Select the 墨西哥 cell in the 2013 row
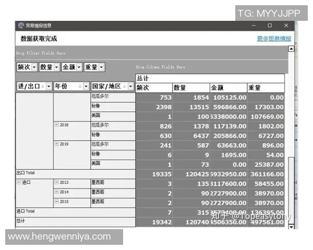The image size is (313, 250). click(113, 184)
